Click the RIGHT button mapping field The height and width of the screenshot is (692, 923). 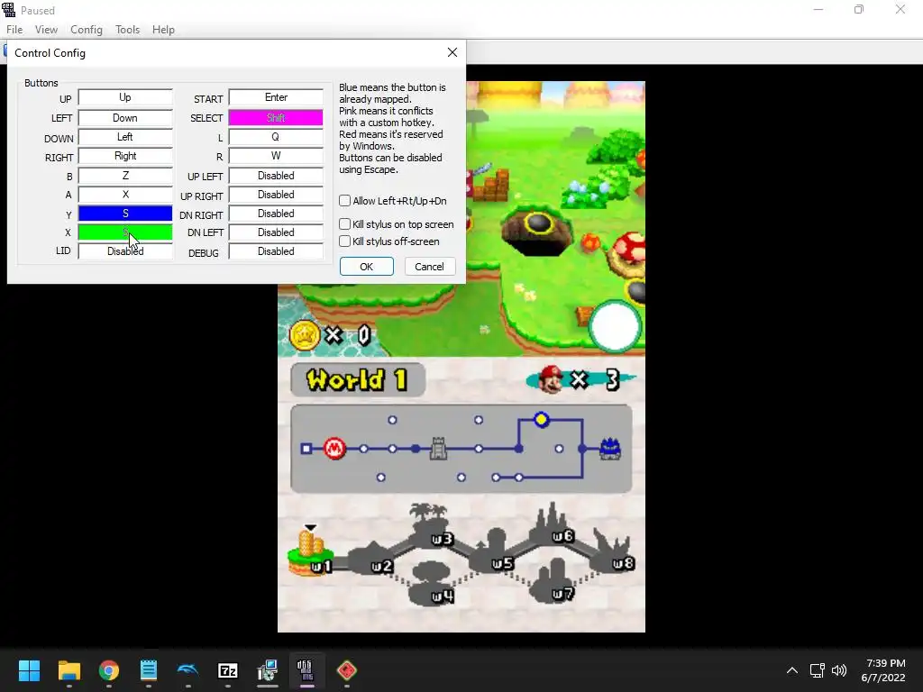pos(125,156)
